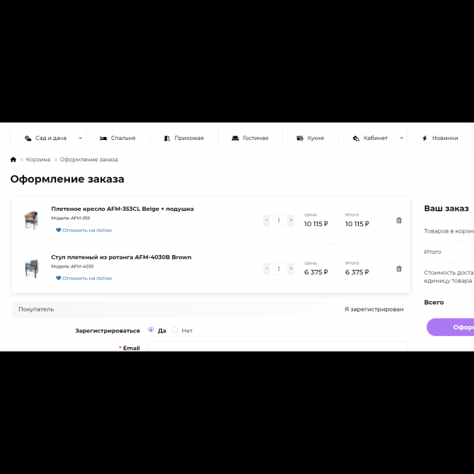The width and height of the screenshot is (474, 474).
Task: Delete the AFM-353CL Beige armchair from the cart
Action: coord(399,220)
